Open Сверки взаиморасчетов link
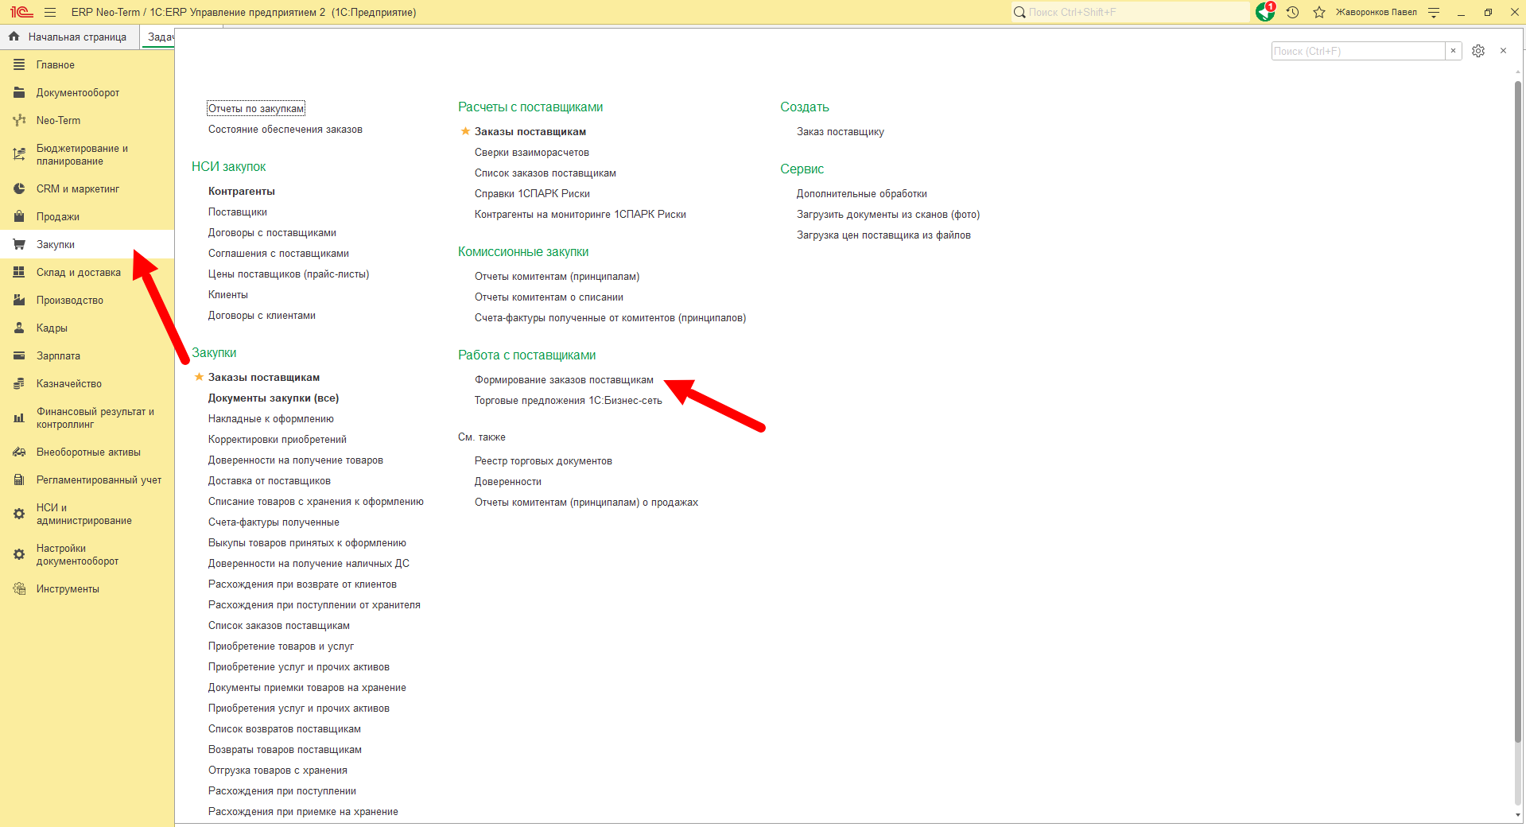 click(x=532, y=153)
